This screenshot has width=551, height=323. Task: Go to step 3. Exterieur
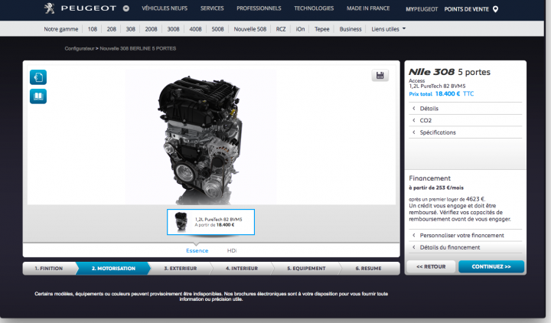point(181,268)
